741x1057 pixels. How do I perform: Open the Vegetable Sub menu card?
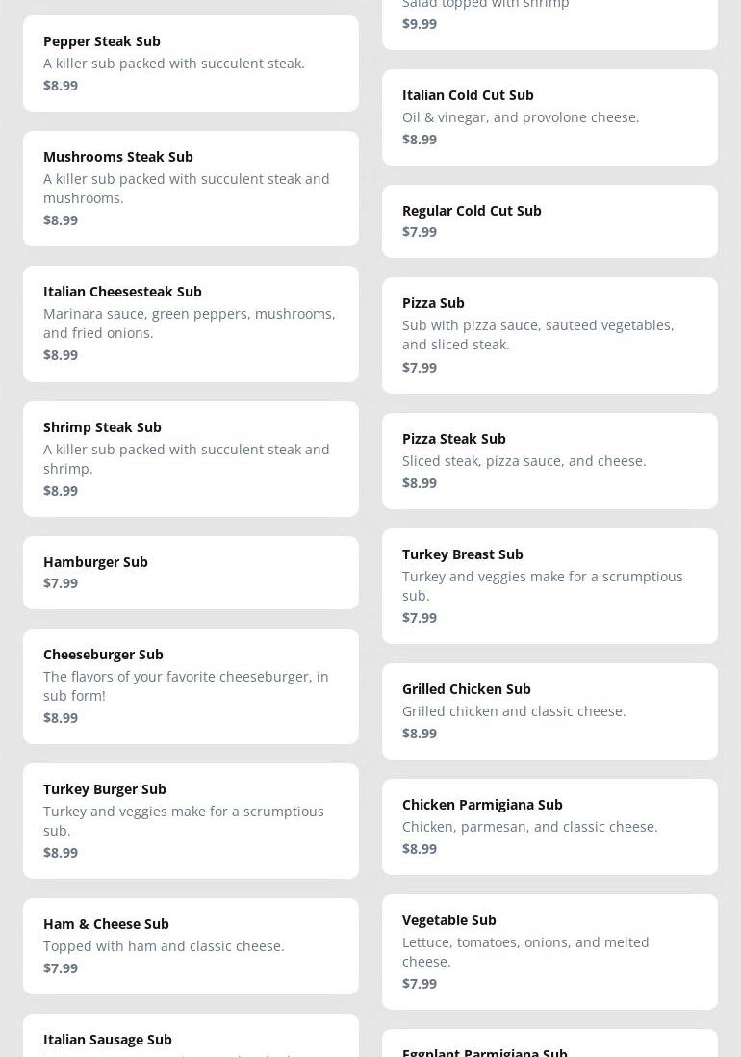[x=549, y=951]
